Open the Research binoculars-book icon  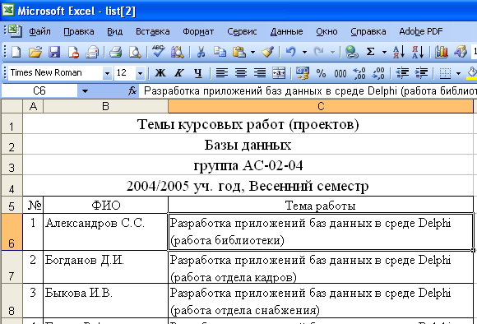178,52
